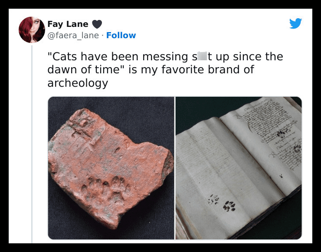This screenshot has height=252, width=321.
Task: Open Fay Lane's profile avatar
Action: 32,29
